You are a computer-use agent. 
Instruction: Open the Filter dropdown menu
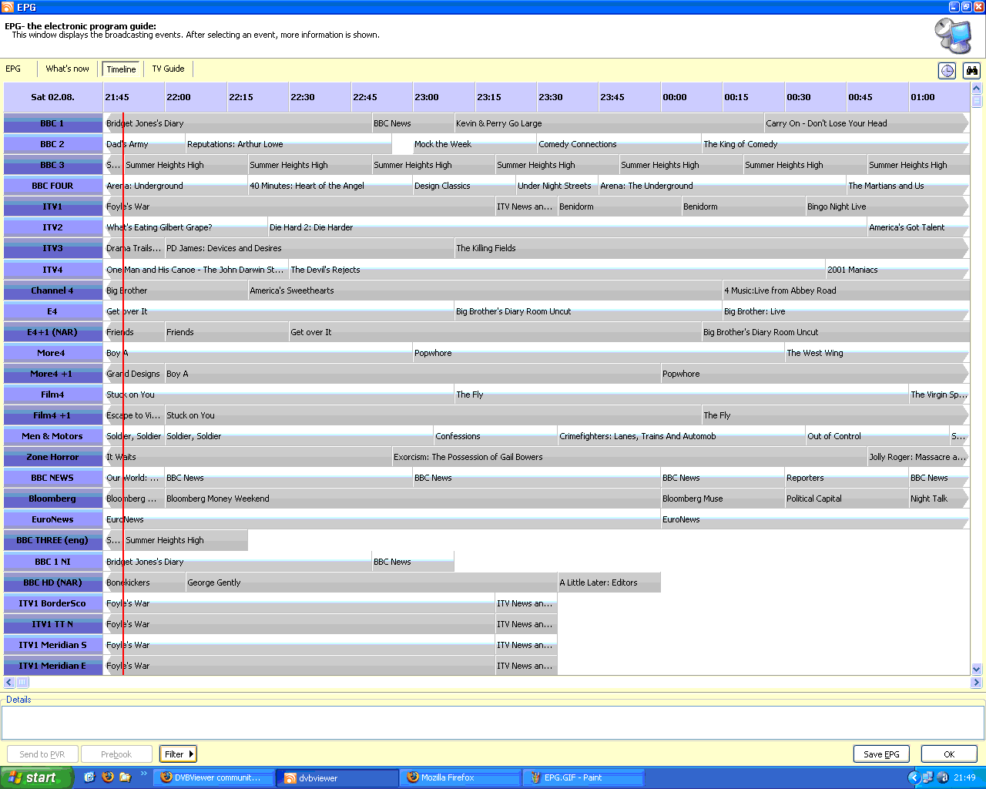tap(178, 754)
